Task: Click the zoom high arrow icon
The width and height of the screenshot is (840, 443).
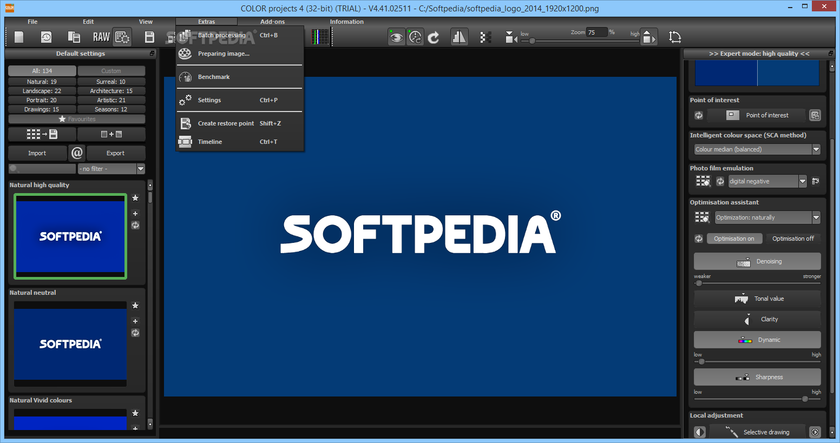Action: [648, 37]
